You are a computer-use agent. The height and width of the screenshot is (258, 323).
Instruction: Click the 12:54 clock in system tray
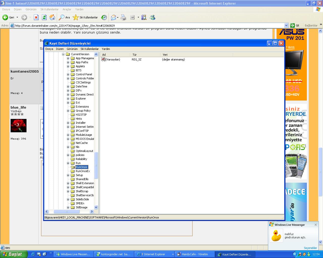tap(316, 254)
